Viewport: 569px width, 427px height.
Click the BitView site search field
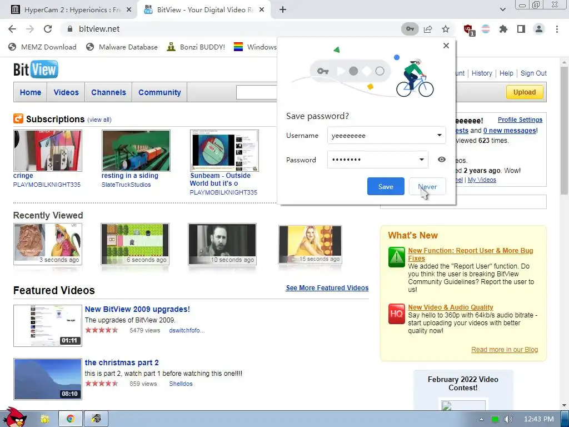(x=257, y=92)
